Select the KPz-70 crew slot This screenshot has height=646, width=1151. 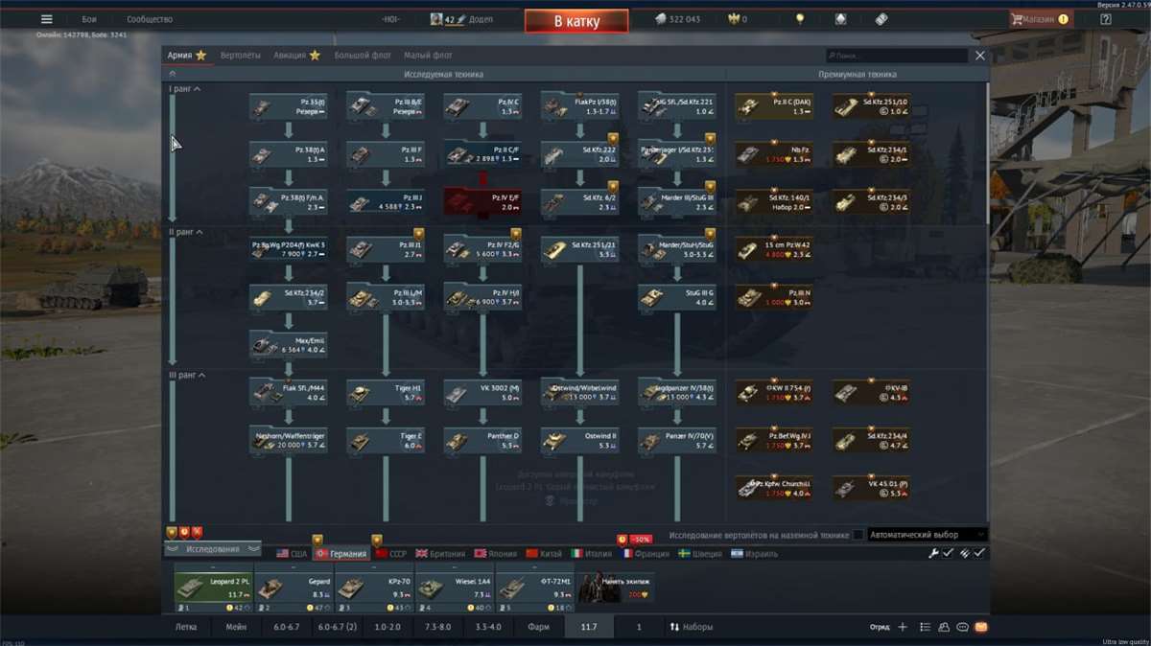(374, 589)
